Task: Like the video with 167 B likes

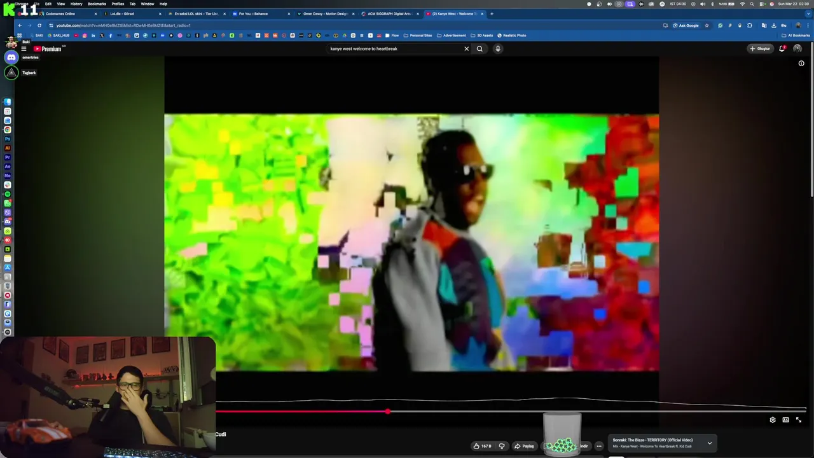Action: coord(483,446)
